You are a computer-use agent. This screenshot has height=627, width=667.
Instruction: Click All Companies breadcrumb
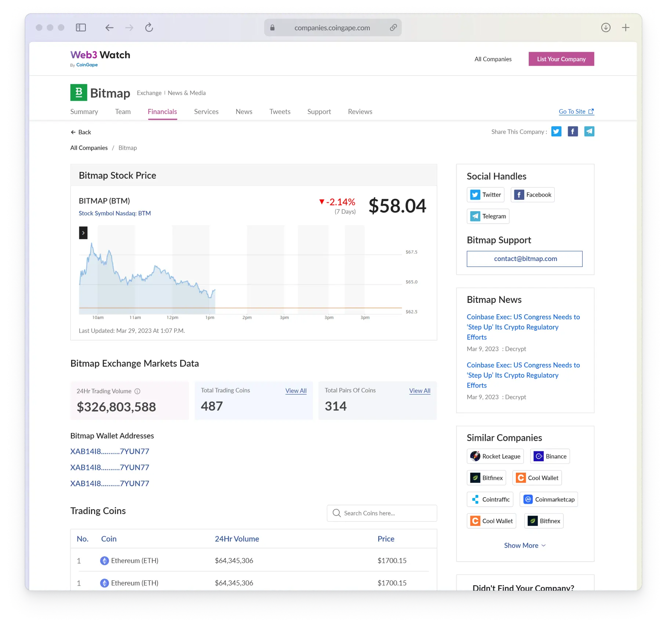(x=89, y=148)
